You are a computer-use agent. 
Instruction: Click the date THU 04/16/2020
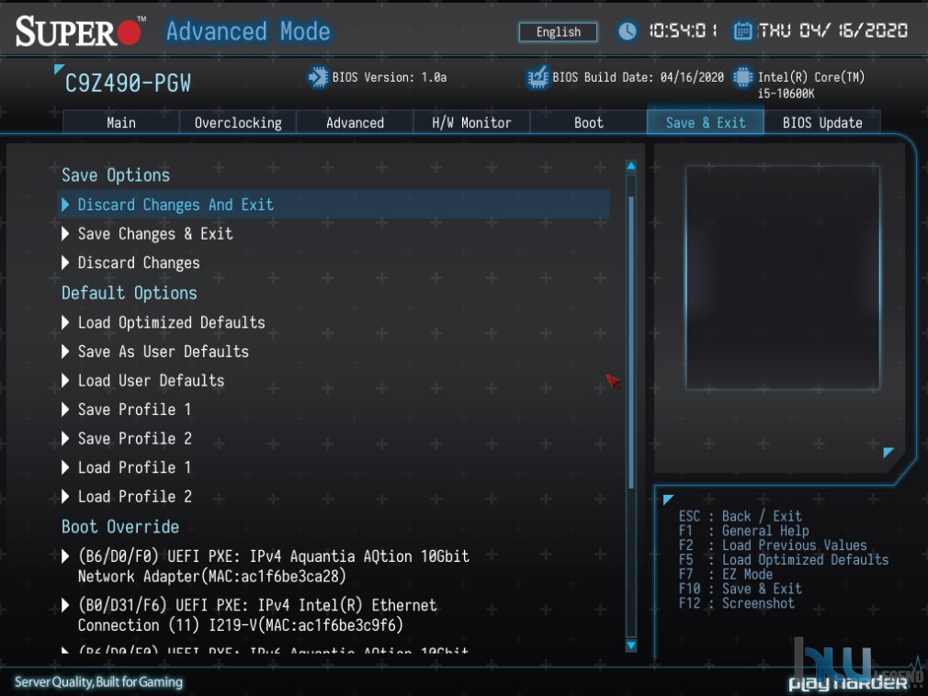(x=832, y=30)
